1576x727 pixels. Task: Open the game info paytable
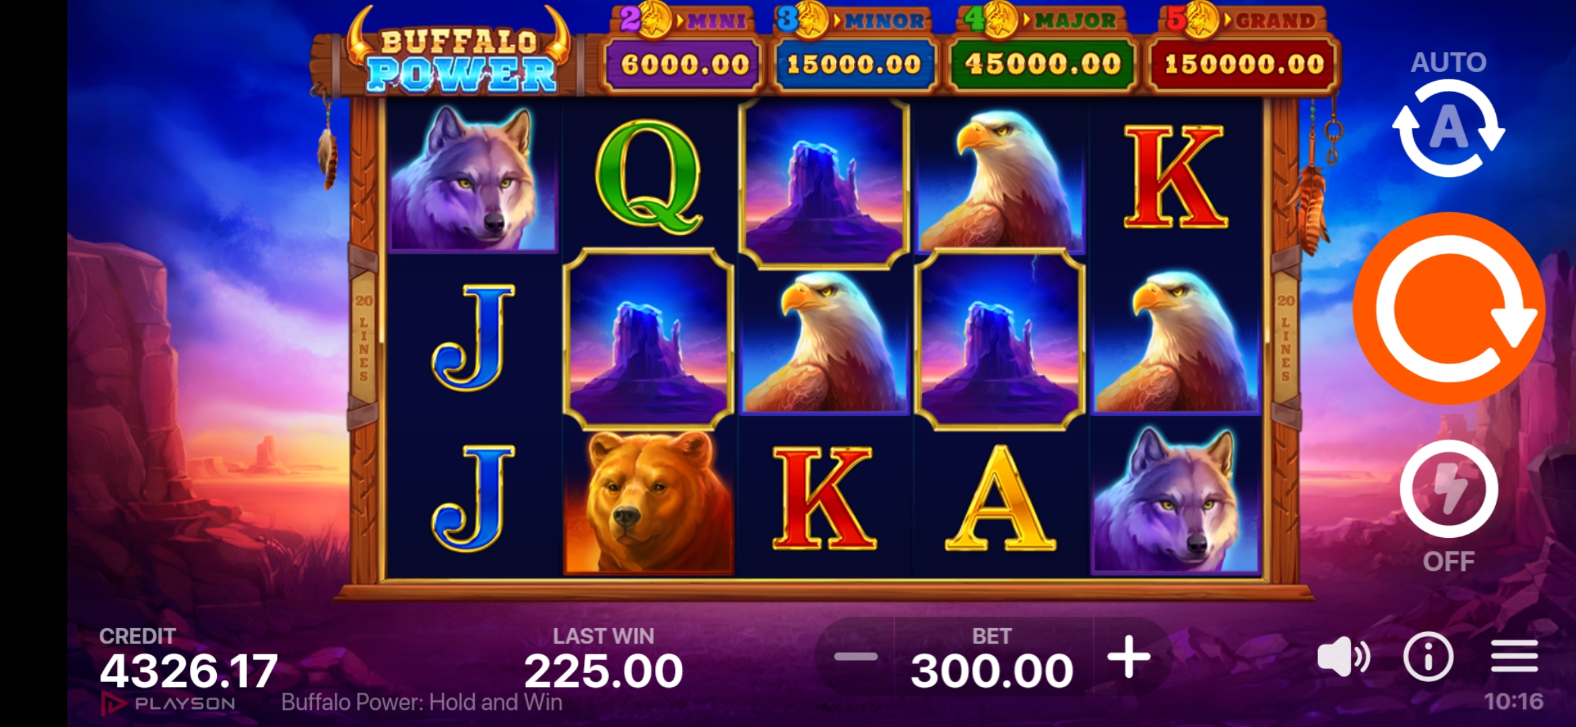point(1428,656)
